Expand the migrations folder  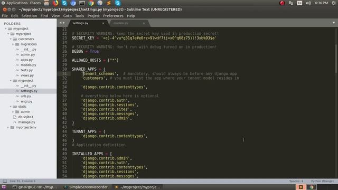click(x=13, y=44)
